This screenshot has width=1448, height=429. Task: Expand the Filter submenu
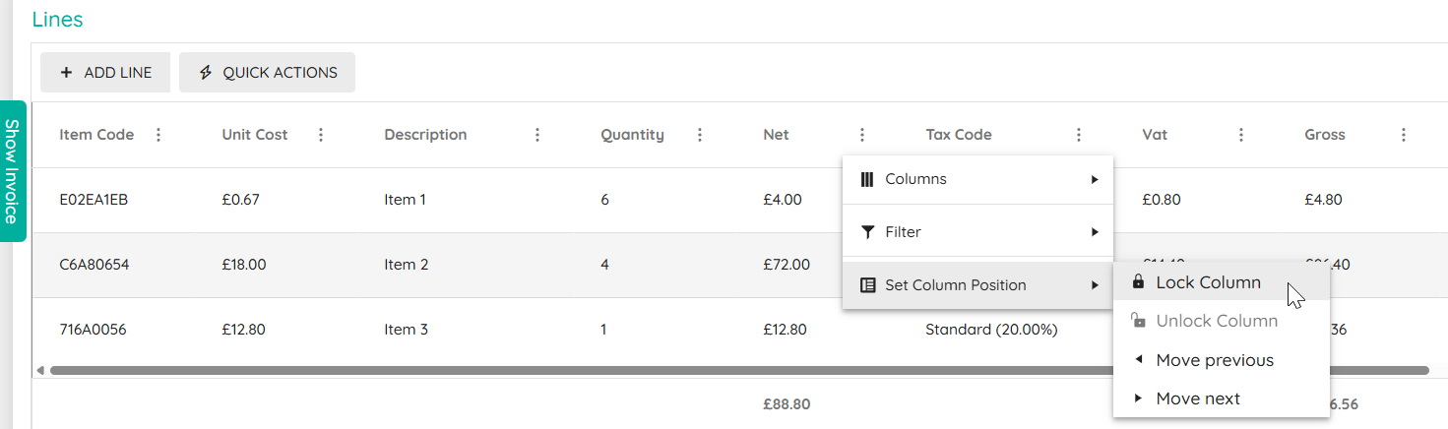click(x=977, y=232)
